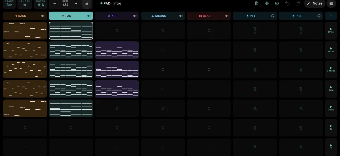
Task: Redo the last undone action
Action: [298, 3]
